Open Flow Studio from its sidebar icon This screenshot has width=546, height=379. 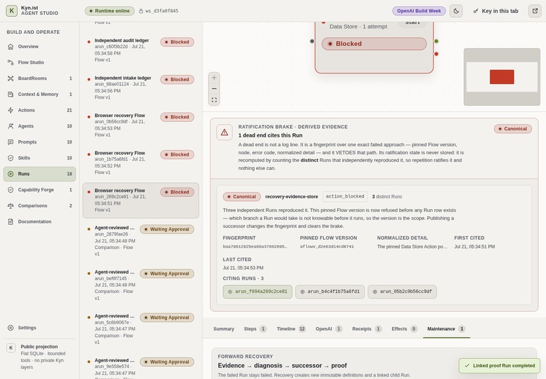tap(11, 62)
